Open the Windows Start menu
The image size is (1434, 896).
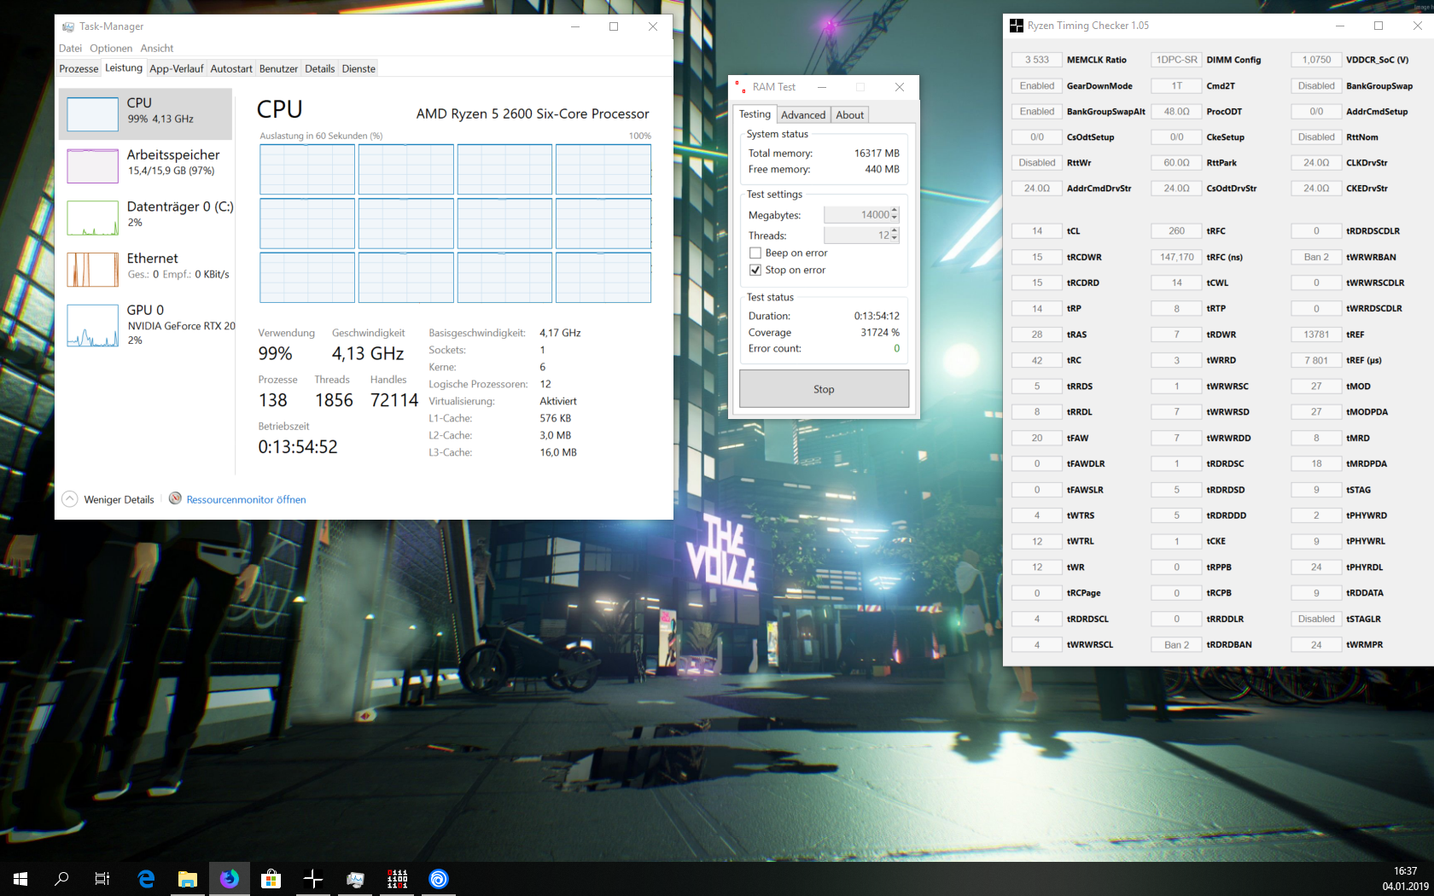pyautogui.click(x=20, y=879)
